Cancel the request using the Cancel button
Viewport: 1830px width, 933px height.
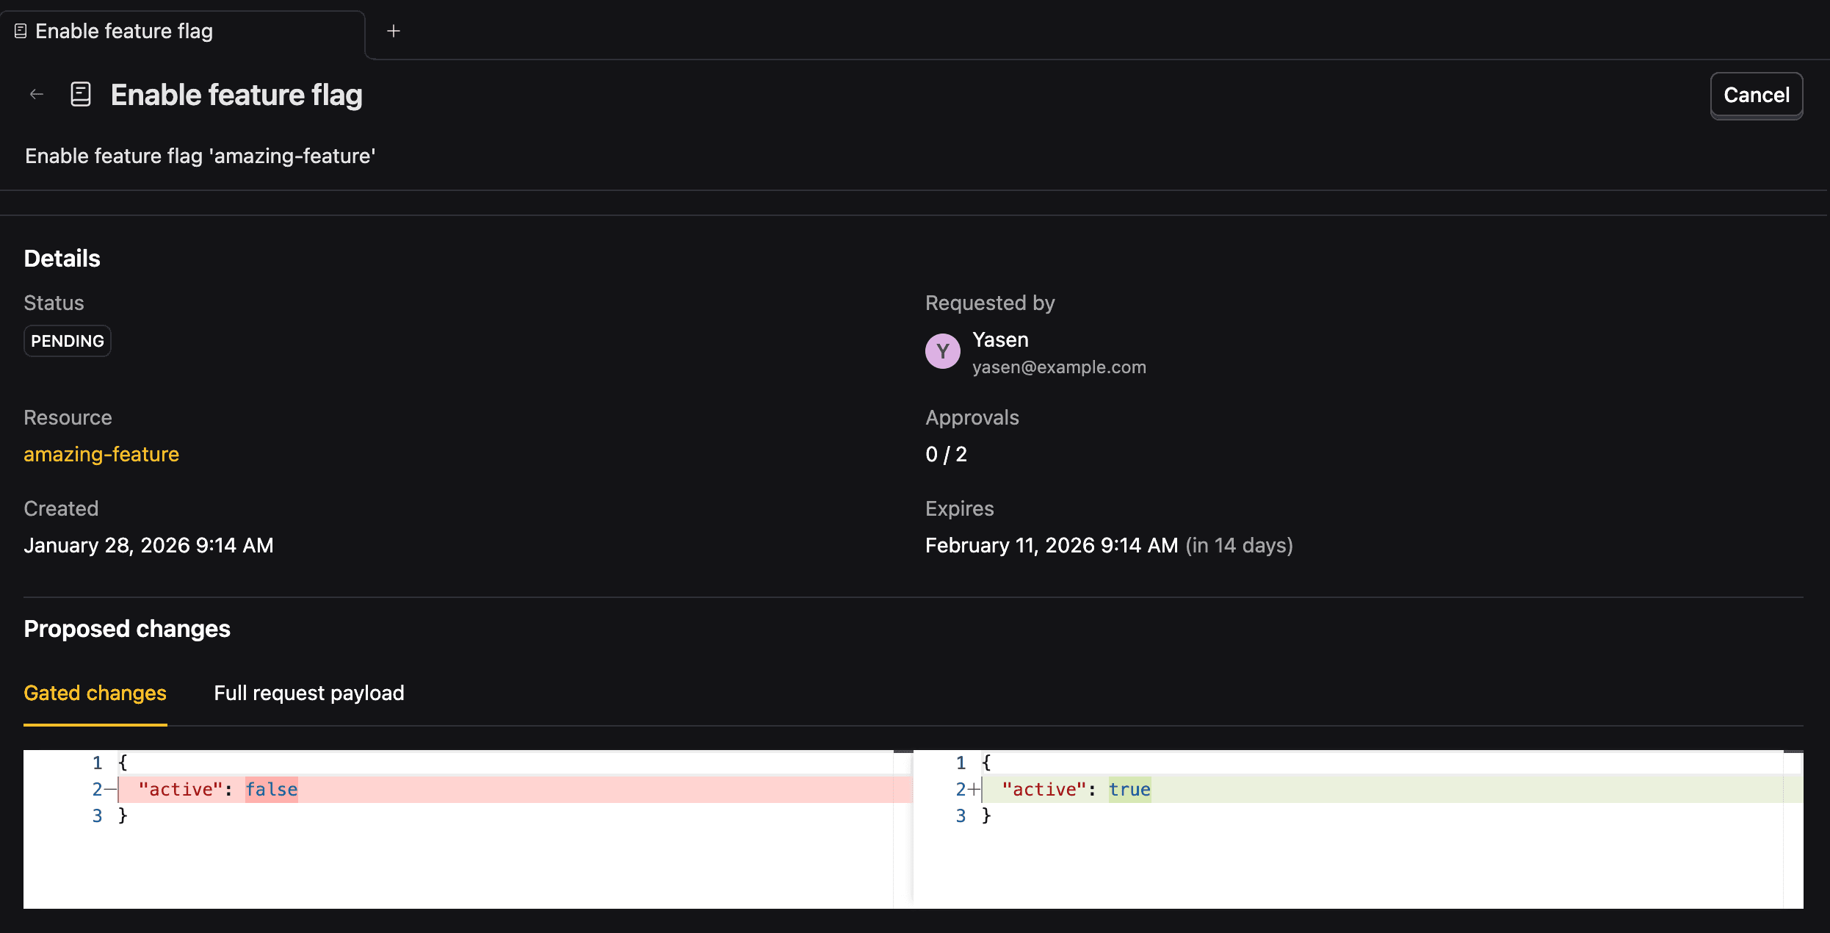pos(1756,95)
